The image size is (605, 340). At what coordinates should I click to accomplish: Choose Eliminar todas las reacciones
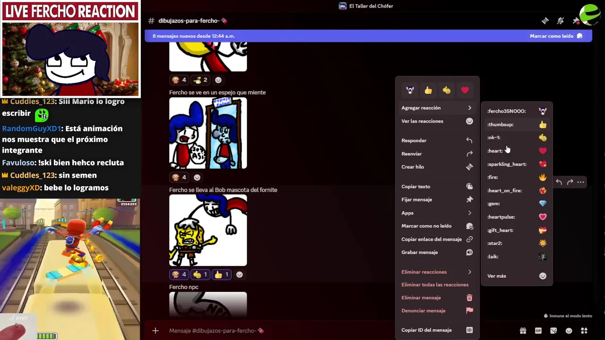tap(437, 285)
